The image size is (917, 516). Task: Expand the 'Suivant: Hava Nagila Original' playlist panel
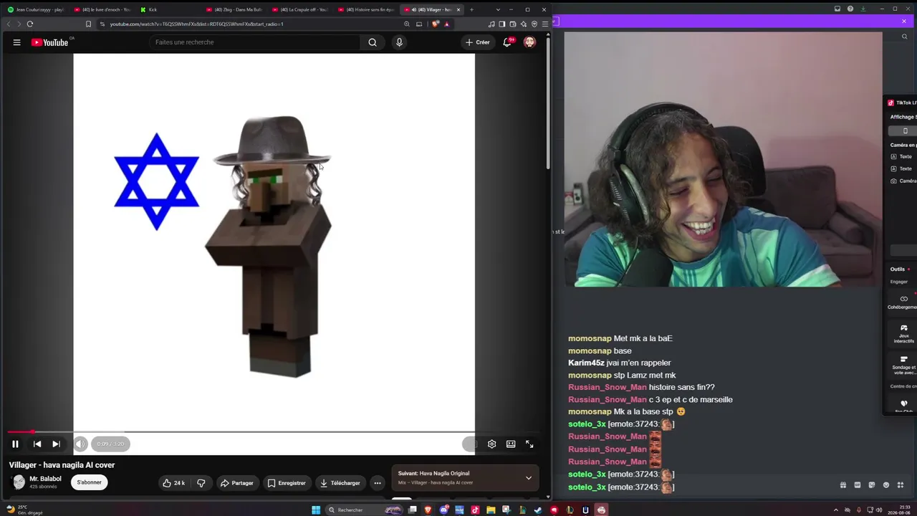465,478
